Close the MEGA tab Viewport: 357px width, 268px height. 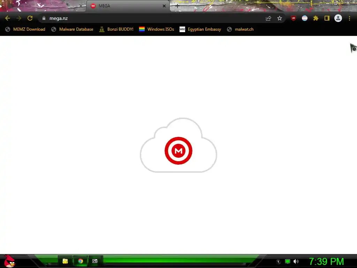pos(164,6)
